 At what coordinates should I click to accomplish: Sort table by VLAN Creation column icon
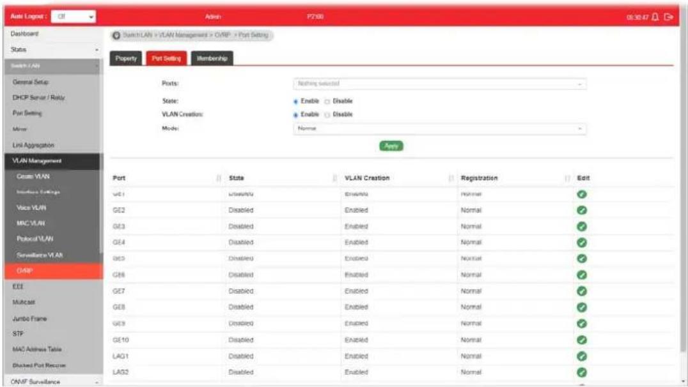[x=451, y=178]
